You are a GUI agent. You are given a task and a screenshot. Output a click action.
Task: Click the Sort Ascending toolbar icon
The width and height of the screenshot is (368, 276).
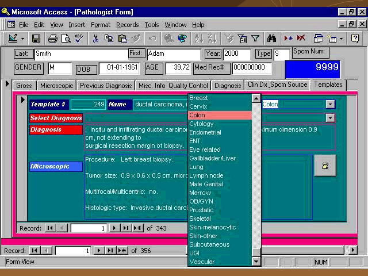(198, 39)
